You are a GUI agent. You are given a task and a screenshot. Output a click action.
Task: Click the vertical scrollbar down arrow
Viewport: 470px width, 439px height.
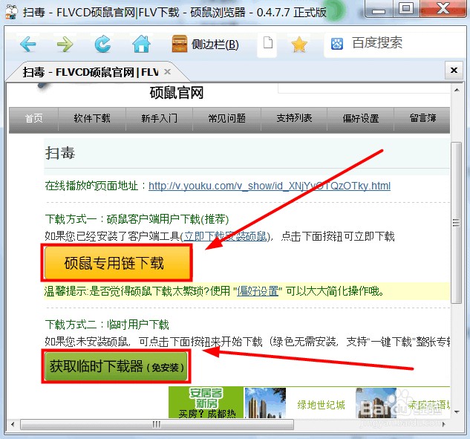457,412
